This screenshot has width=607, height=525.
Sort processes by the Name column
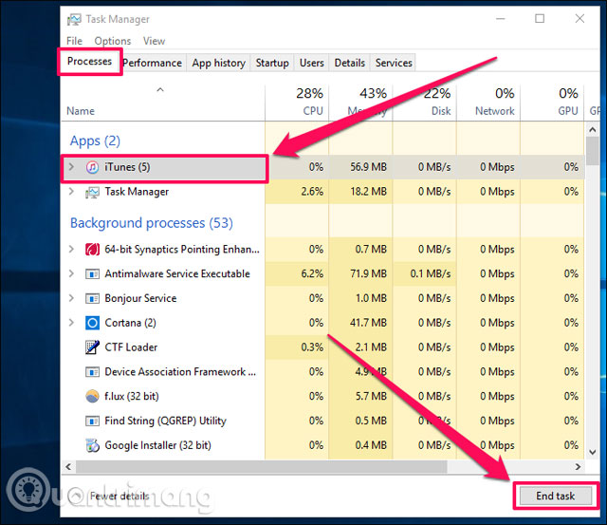click(162, 103)
